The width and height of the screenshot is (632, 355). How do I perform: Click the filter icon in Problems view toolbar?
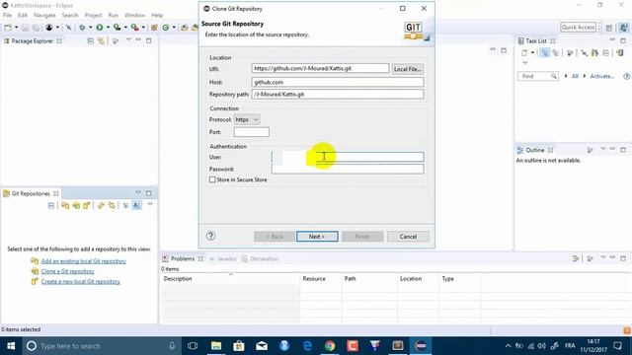tap(575, 258)
